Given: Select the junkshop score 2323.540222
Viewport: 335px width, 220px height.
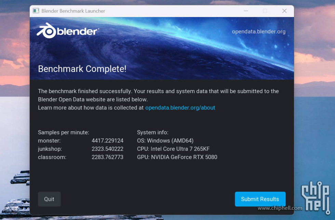Looking at the screenshot, I should click(107, 149).
